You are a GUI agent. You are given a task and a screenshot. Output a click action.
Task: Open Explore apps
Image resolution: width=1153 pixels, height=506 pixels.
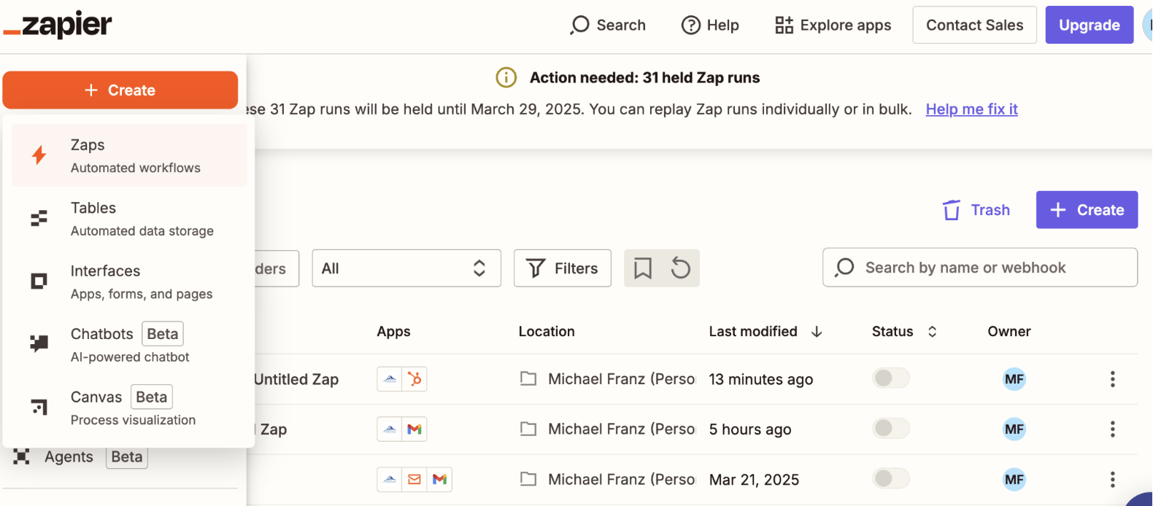coord(833,26)
